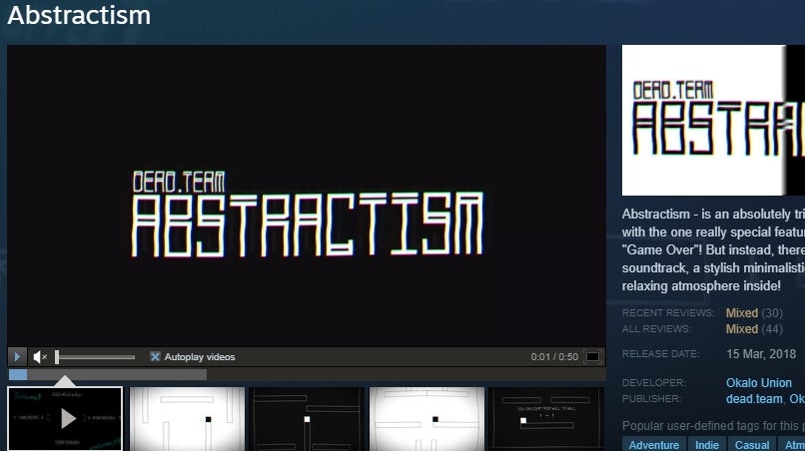
Task: Open the video in fullscreen mode
Action: pos(593,357)
